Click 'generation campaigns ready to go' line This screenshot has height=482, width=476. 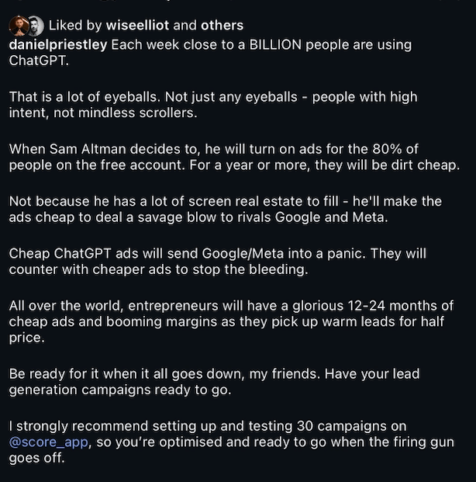tap(119, 390)
